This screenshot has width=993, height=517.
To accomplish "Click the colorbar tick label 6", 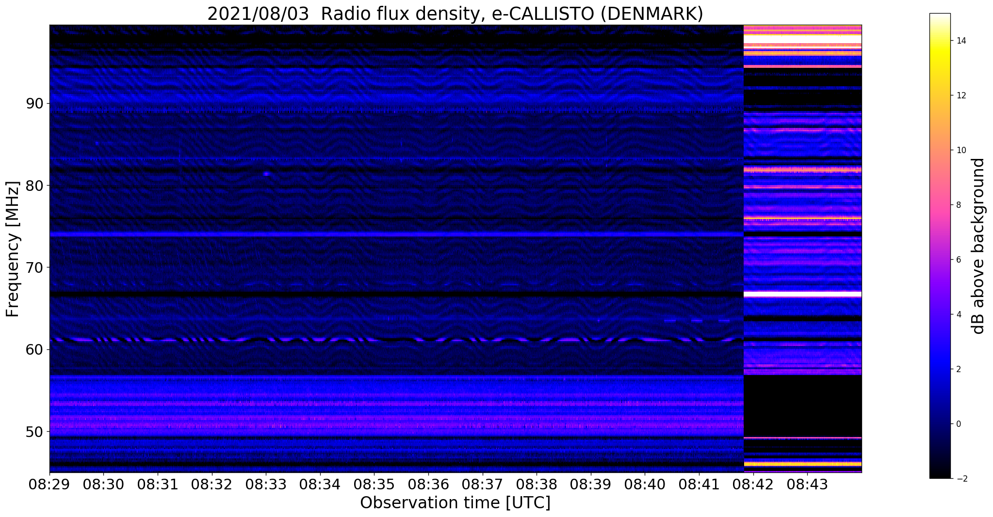I will pos(958,260).
